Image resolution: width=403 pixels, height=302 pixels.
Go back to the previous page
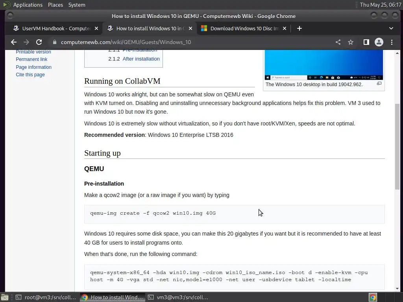click(14, 42)
